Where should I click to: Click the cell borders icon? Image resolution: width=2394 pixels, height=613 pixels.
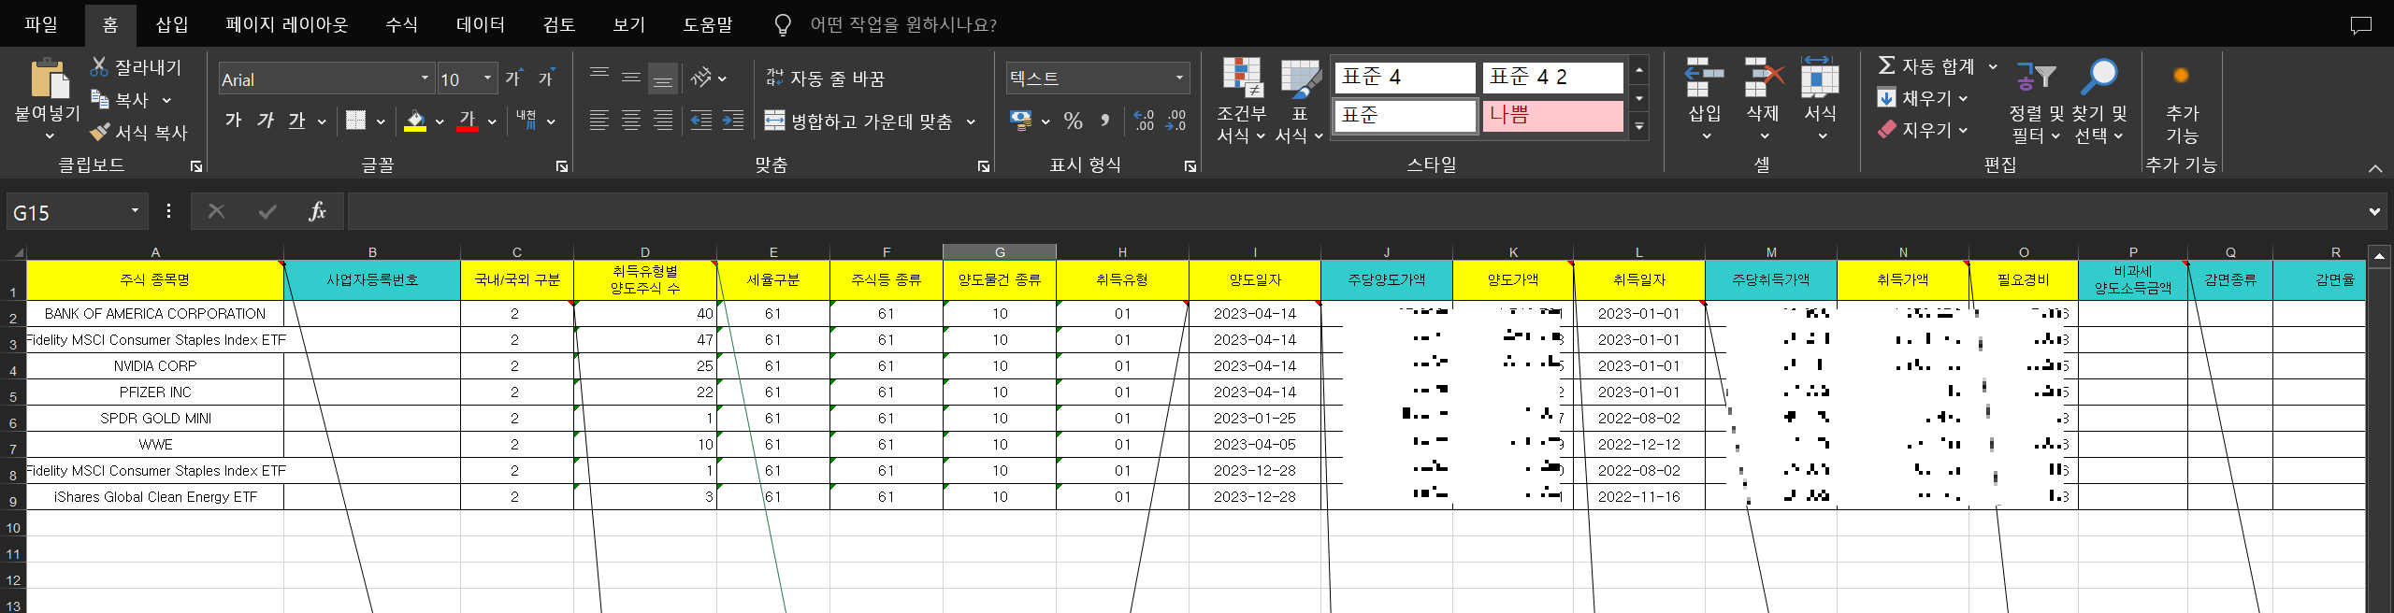coord(355,121)
